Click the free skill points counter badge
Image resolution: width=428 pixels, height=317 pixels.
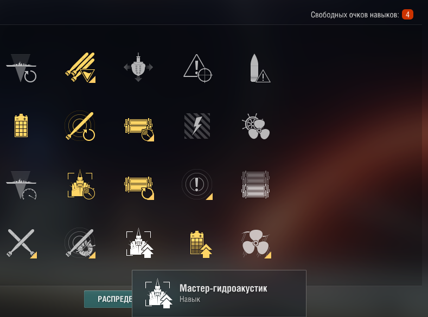(407, 15)
